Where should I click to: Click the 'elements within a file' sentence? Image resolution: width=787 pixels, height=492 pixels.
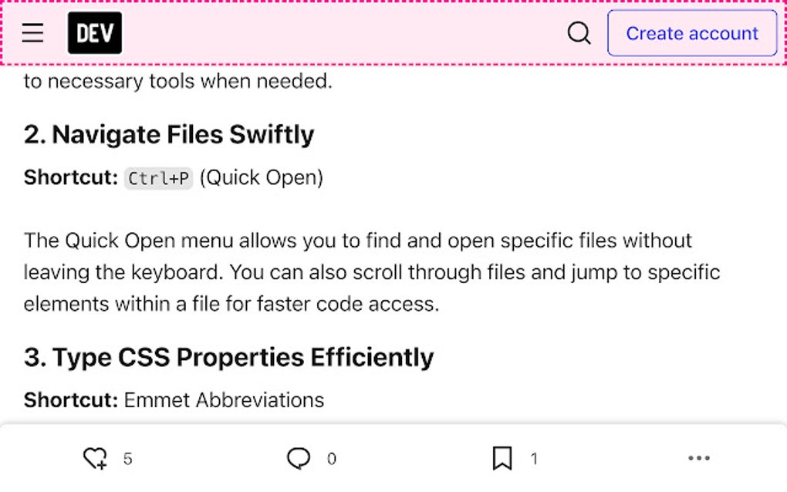coord(231,304)
